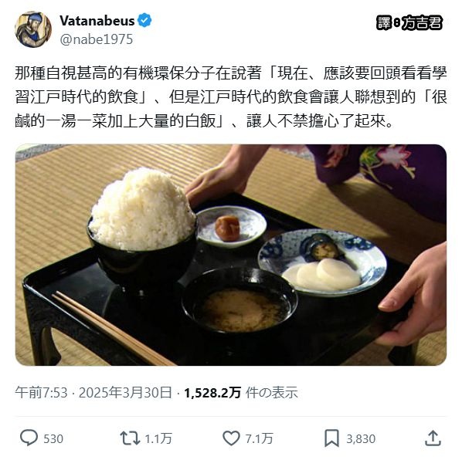Click the 午前7:53 timestamp

[41, 393]
